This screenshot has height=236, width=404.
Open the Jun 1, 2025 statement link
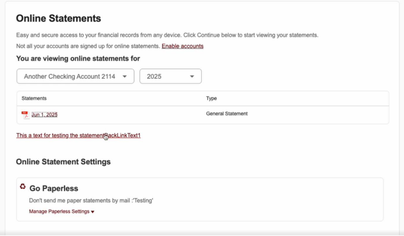pyautogui.click(x=44, y=115)
